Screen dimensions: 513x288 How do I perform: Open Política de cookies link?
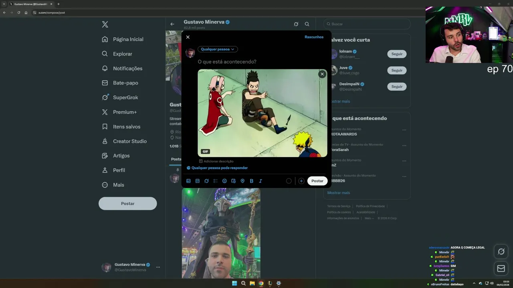pyautogui.click(x=339, y=212)
